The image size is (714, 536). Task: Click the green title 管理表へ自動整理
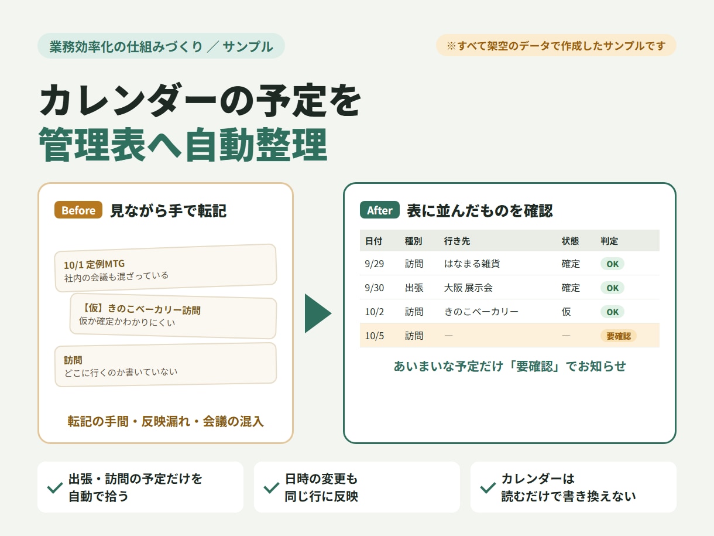coord(183,145)
